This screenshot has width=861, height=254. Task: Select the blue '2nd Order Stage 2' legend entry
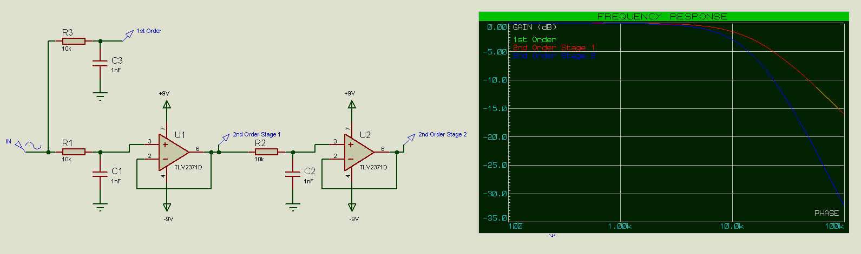pos(554,55)
